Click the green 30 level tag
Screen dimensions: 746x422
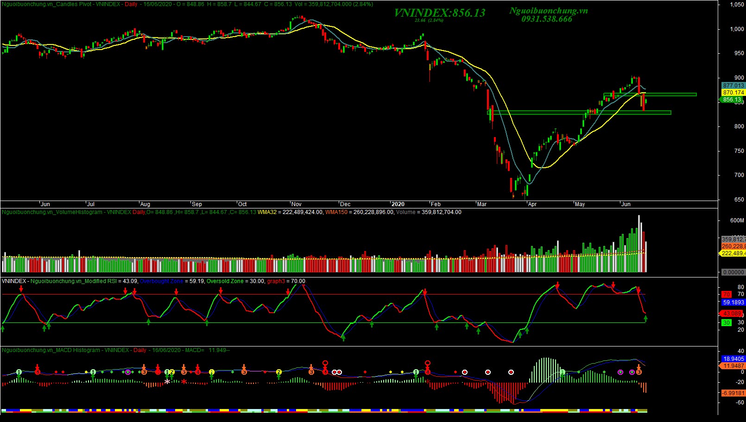tap(727, 323)
